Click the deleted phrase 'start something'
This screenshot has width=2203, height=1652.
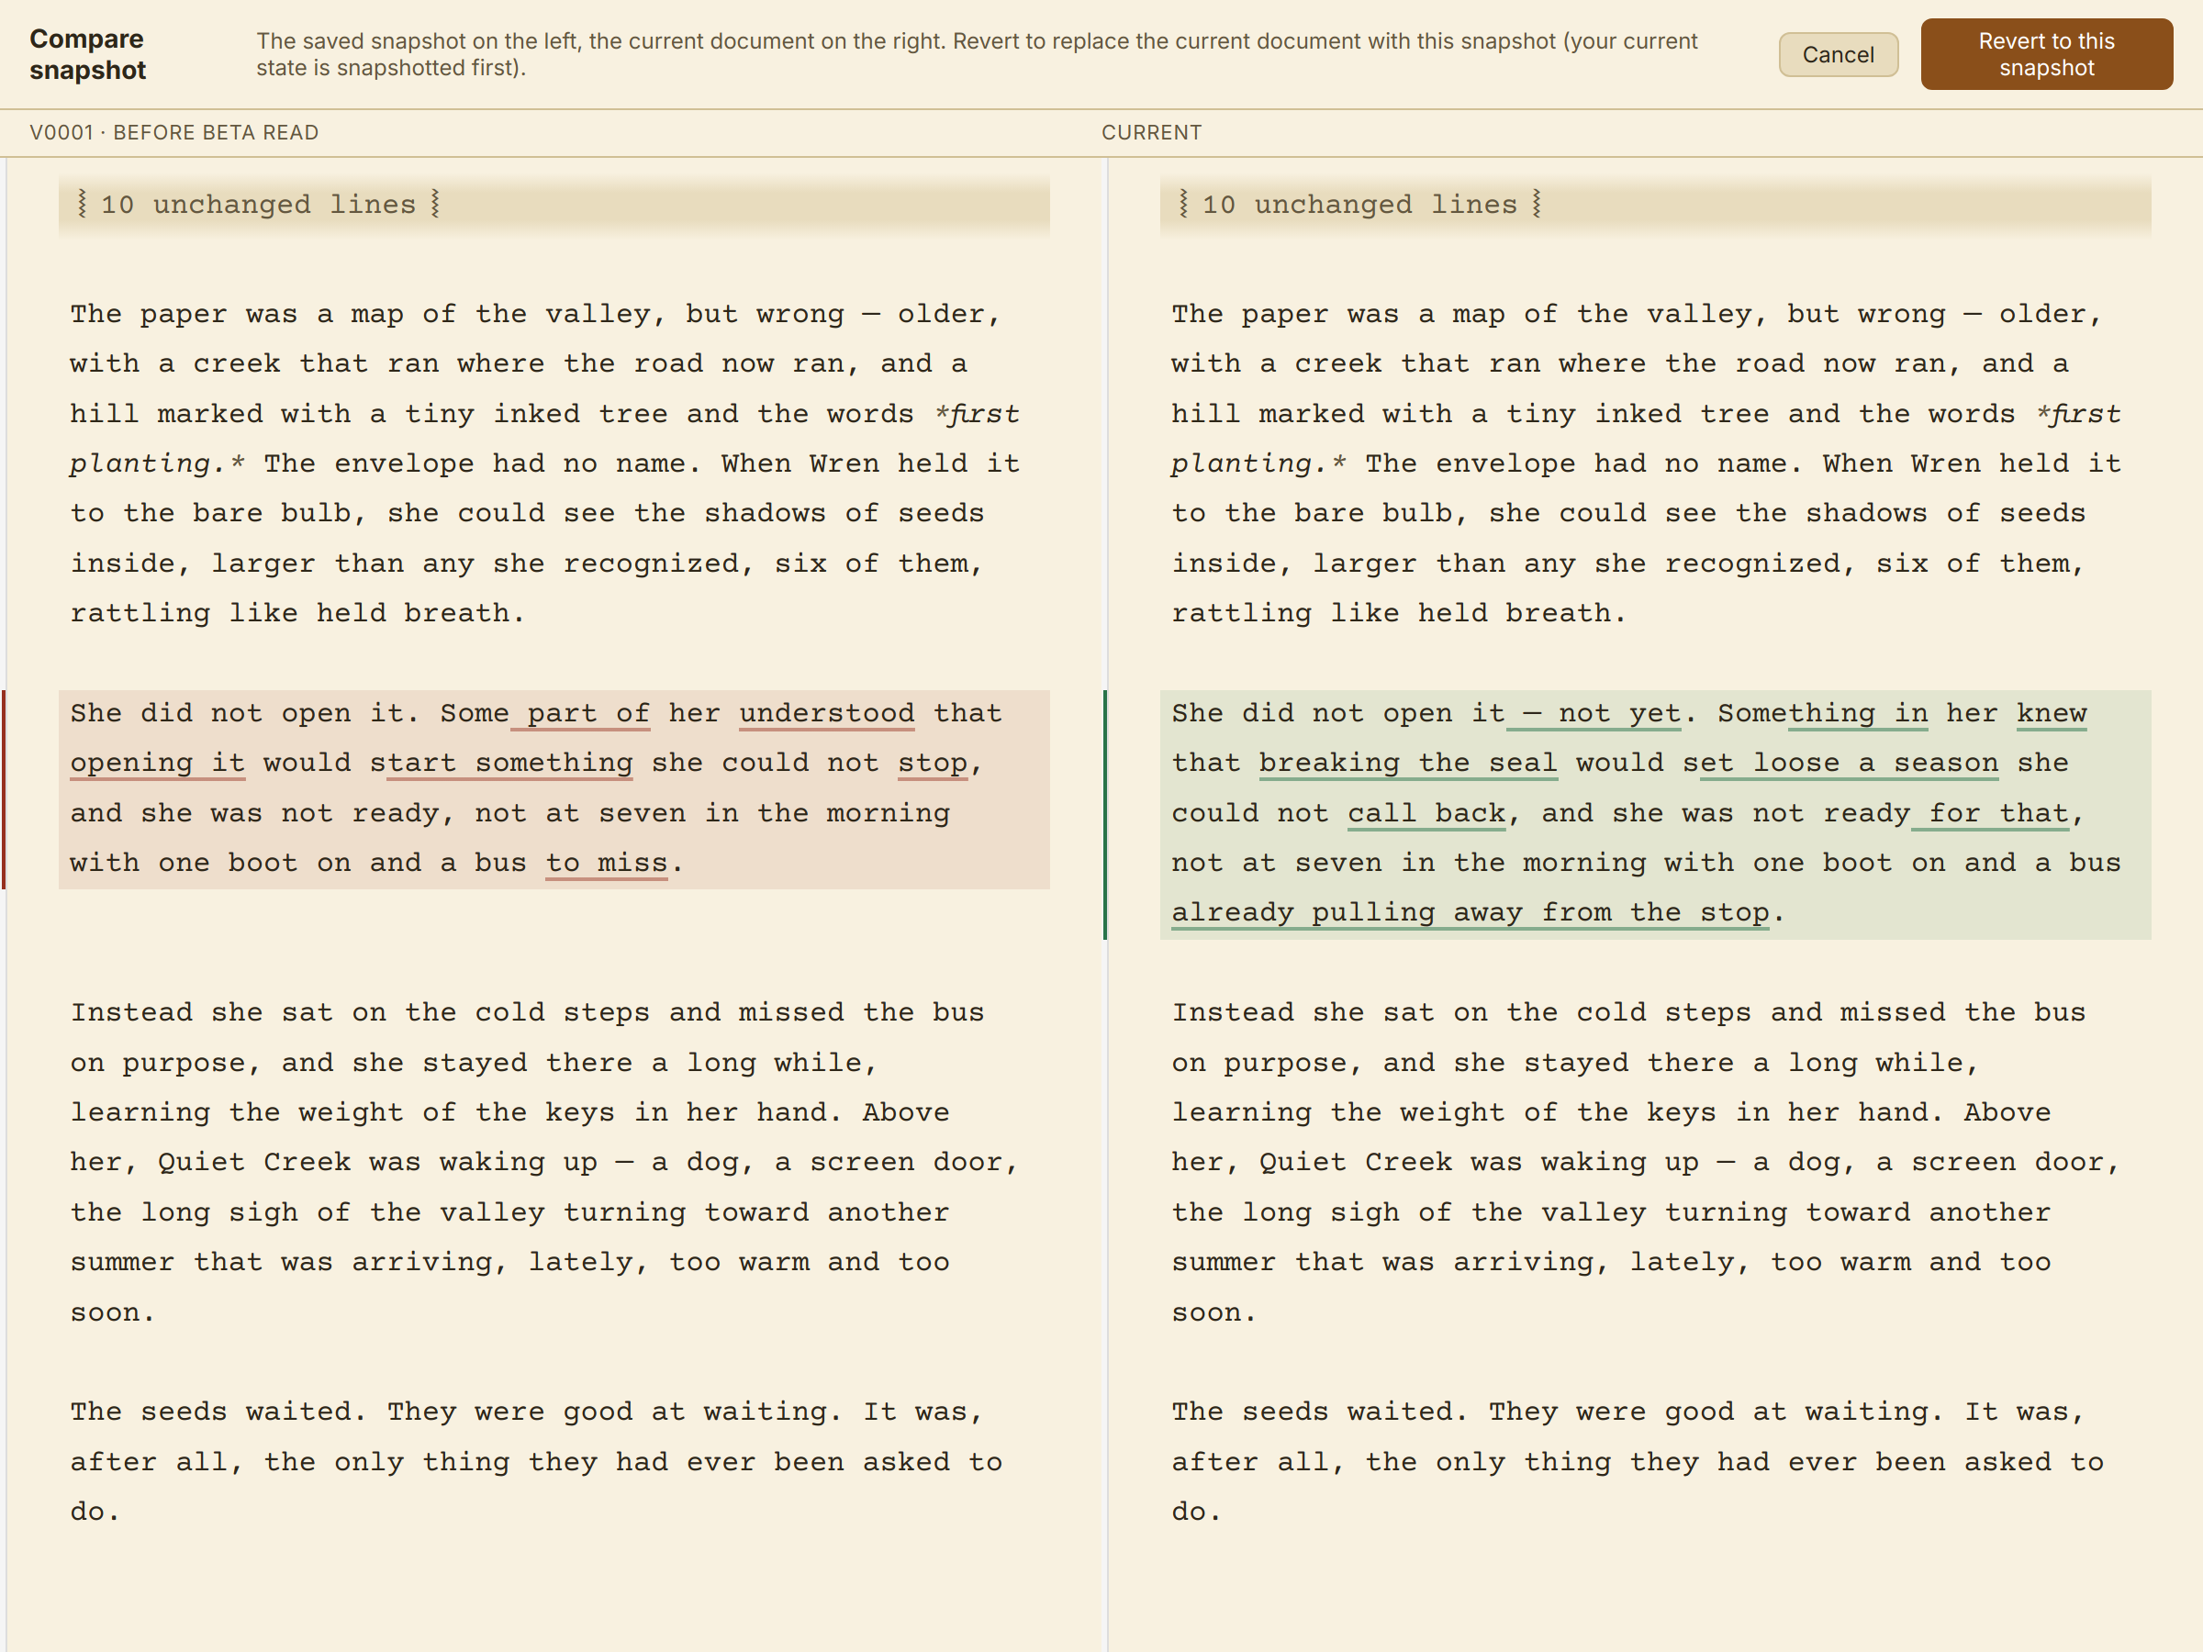click(501, 764)
